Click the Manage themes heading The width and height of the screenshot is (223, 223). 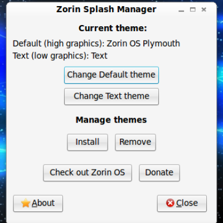pos(111,120)
